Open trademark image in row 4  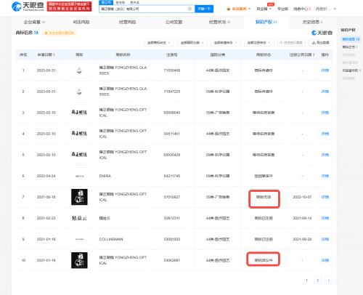pos(79,134)
